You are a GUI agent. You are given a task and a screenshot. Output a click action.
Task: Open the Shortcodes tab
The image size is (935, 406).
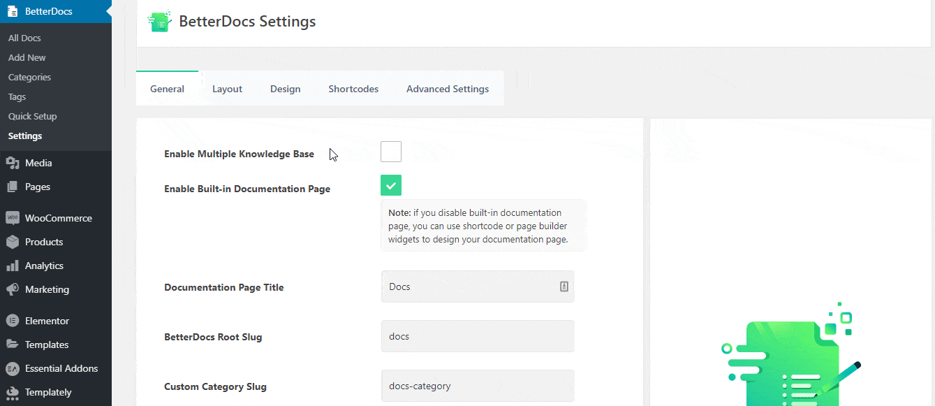coord(353,89)
